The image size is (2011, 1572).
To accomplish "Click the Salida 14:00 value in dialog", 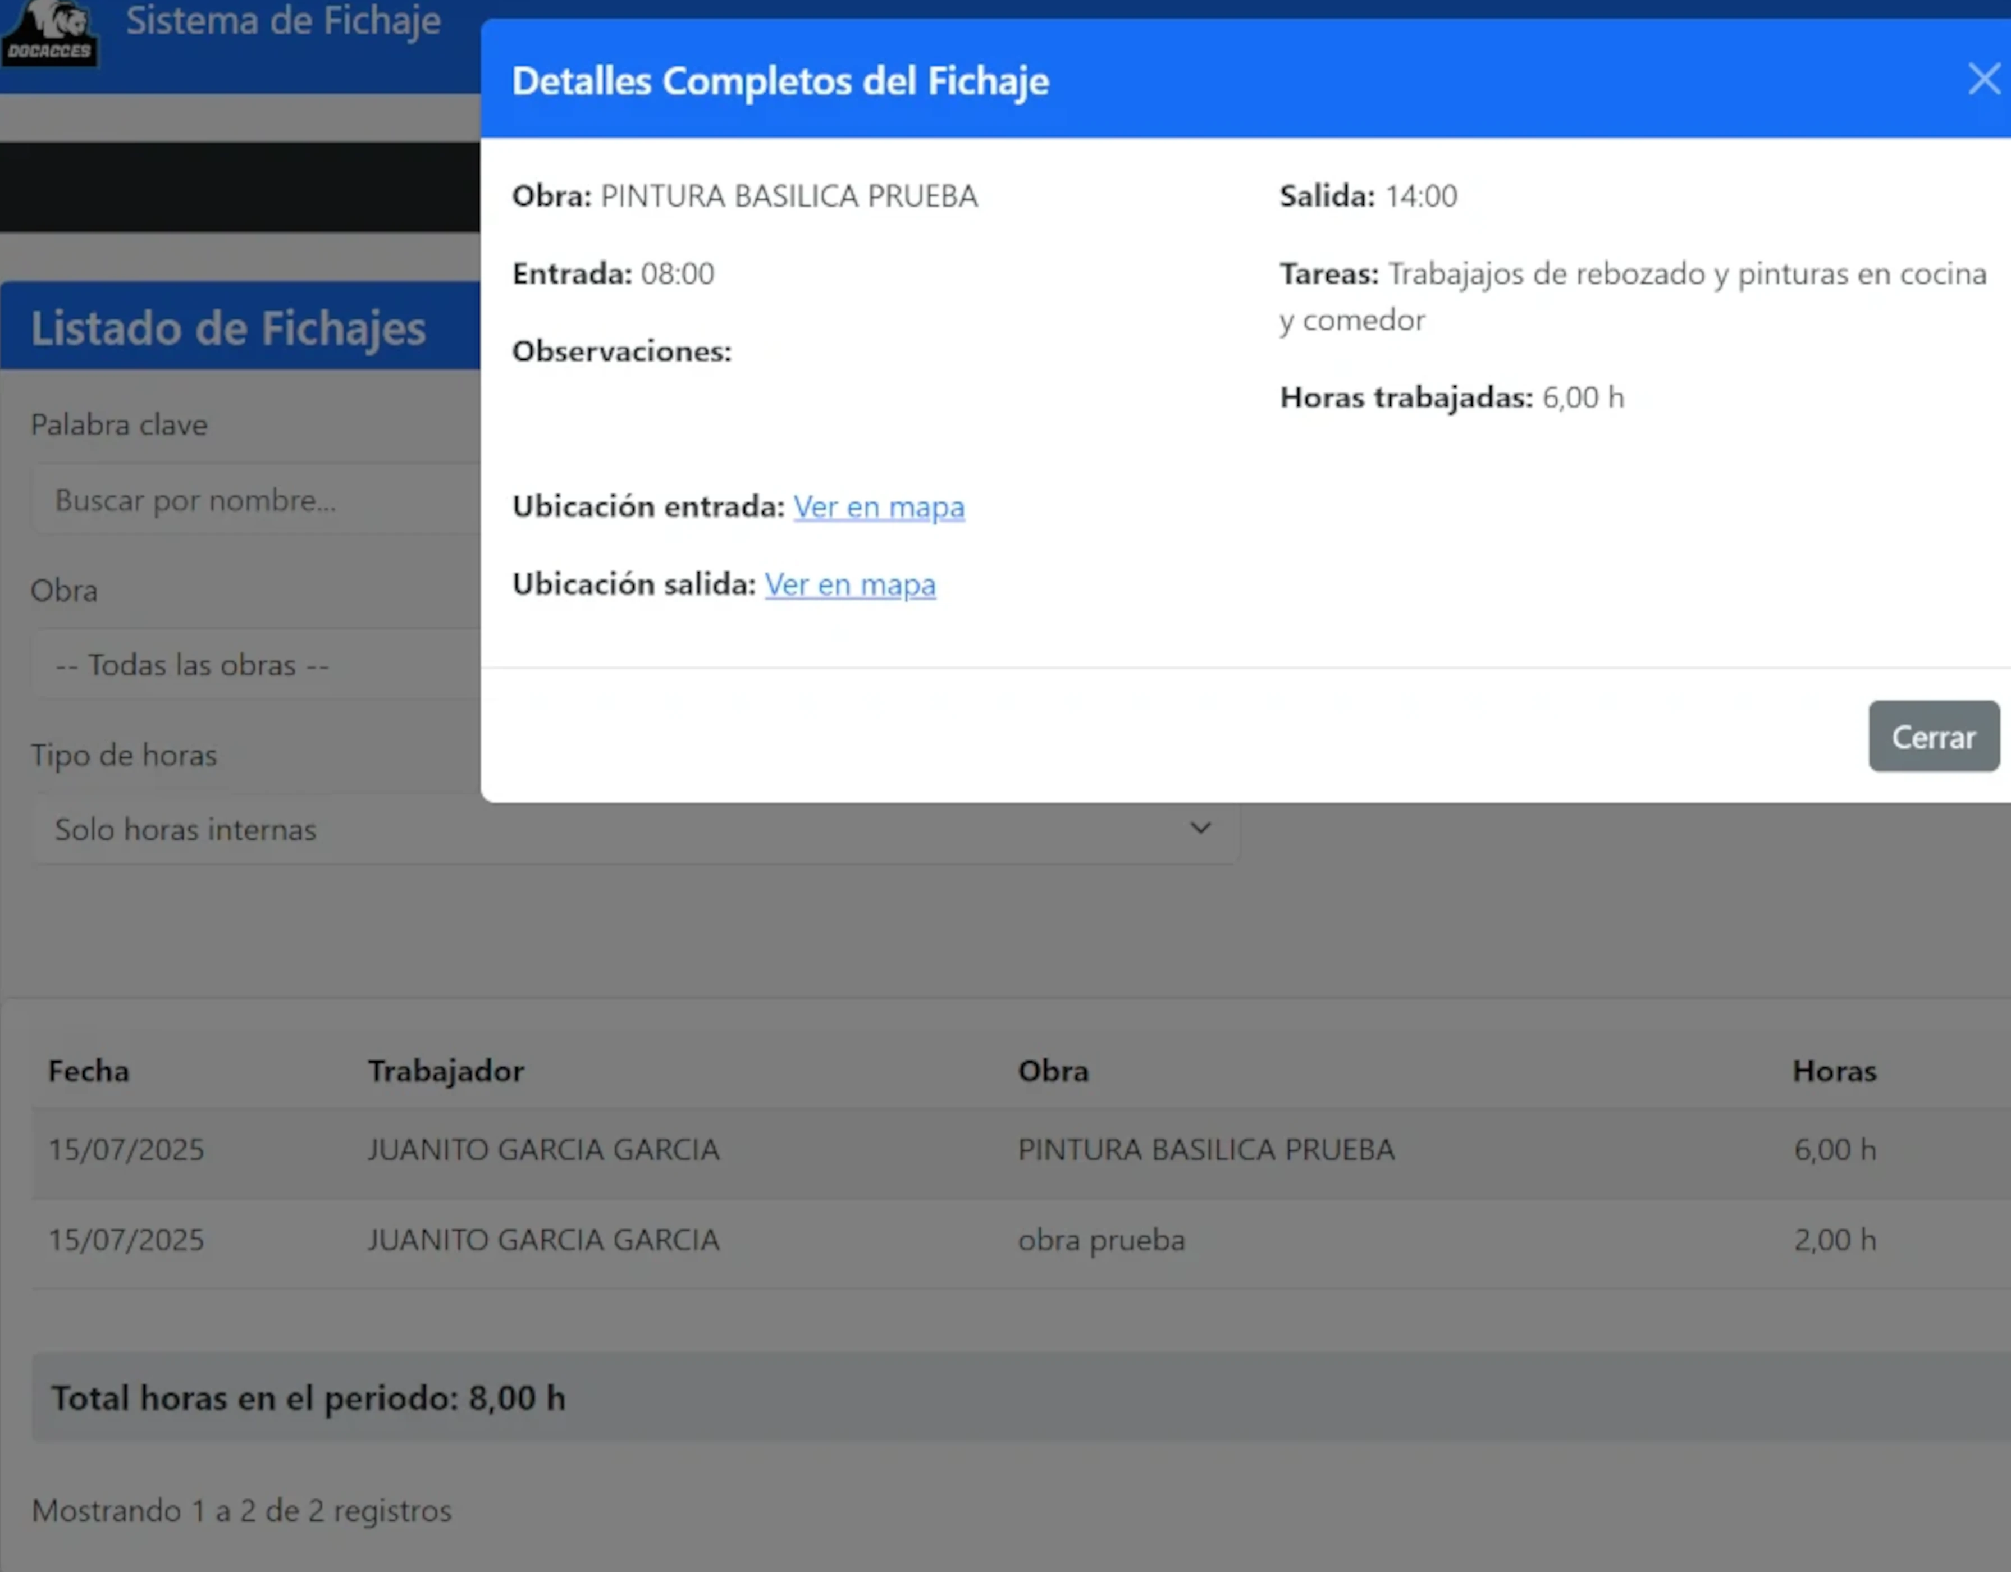I will click(x=1422, y=196).
